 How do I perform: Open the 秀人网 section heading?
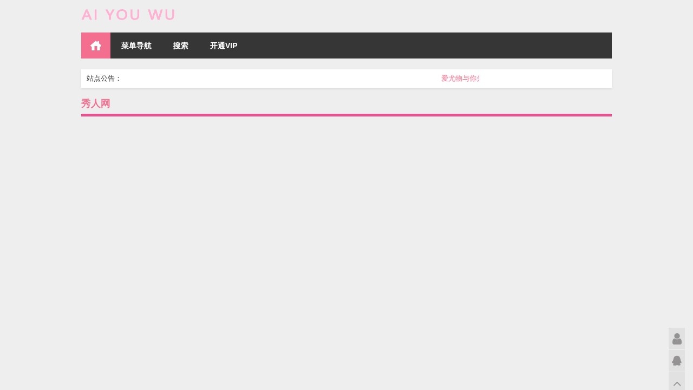click(x=96, y=103)
